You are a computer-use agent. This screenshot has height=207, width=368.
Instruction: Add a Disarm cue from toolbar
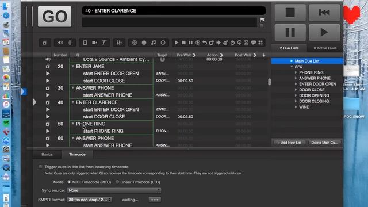pos(239,43)
